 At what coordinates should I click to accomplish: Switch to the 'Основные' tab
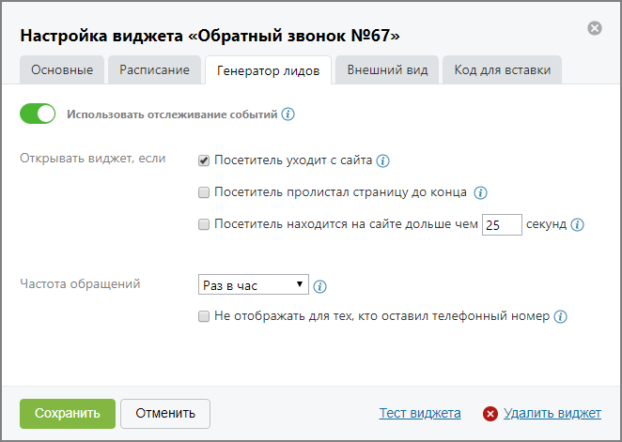[62, 69]
